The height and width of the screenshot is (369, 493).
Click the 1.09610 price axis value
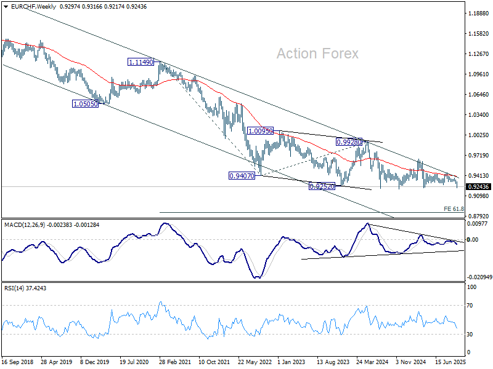coord(479,74)
